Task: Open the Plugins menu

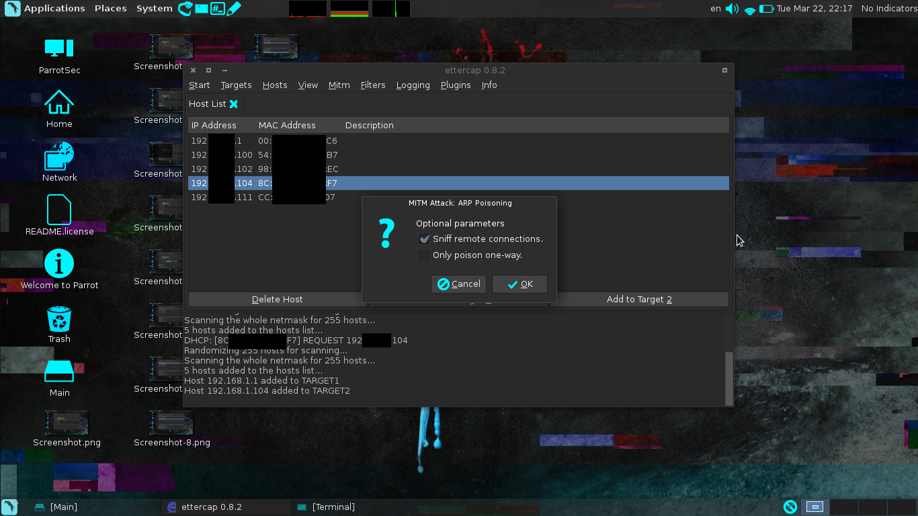Action: coord(456,85)
